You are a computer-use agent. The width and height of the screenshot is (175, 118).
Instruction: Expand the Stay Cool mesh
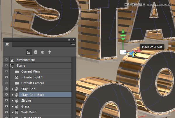click(12, 89)
